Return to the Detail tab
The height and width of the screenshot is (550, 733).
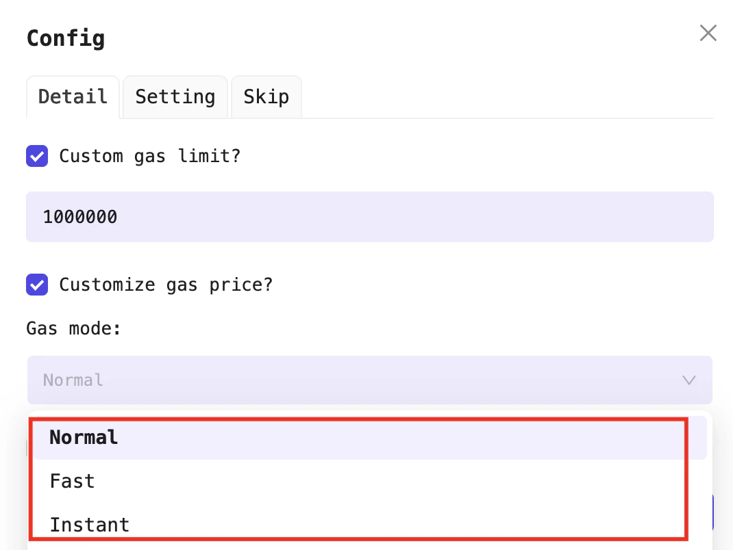click(x=72, y=96)
